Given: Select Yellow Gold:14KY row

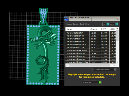Looking at the screenshot, I should coord(91,39).
